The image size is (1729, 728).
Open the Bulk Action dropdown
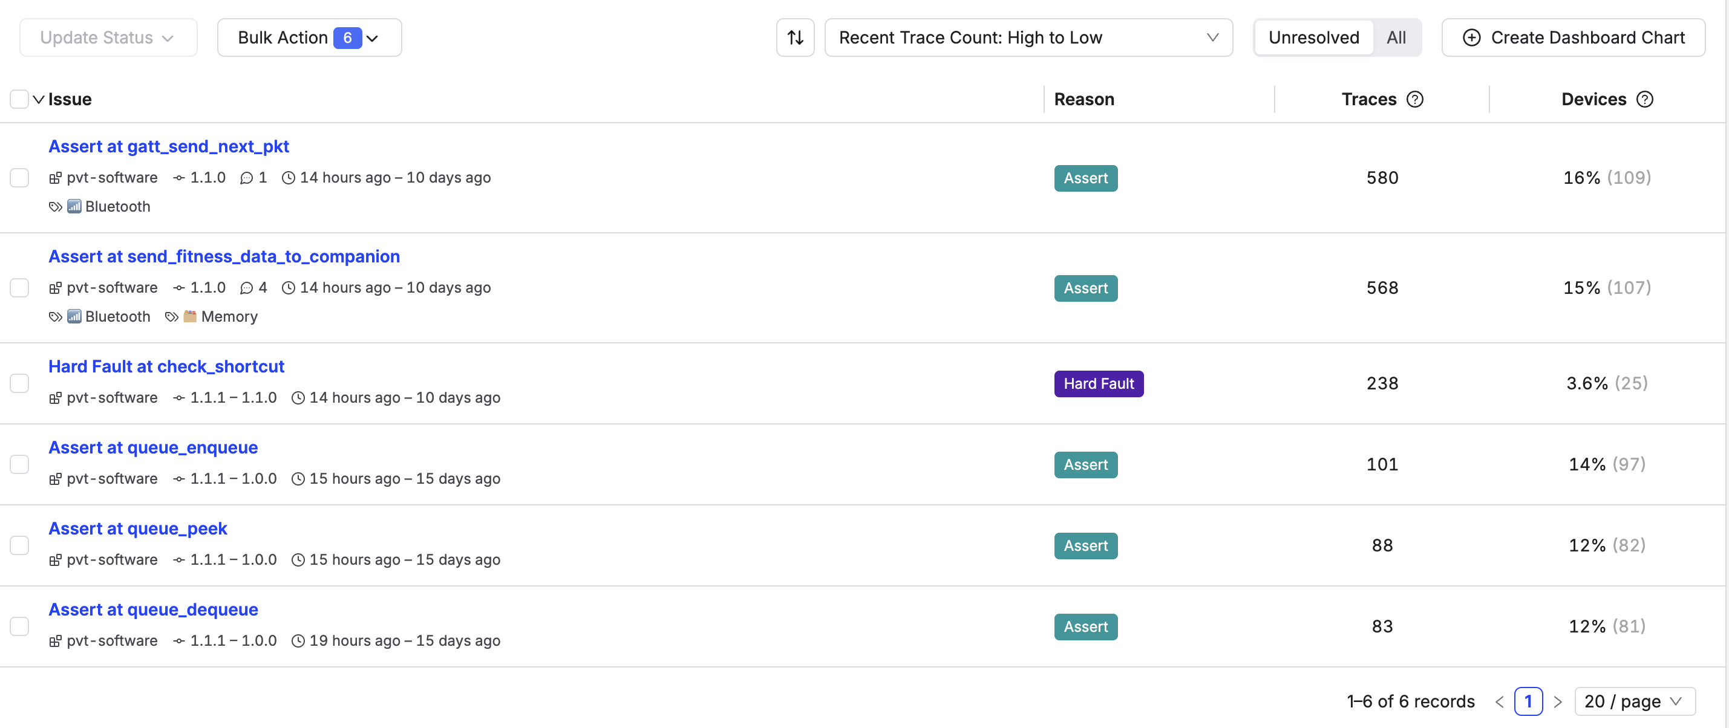(x=309, y=37)
